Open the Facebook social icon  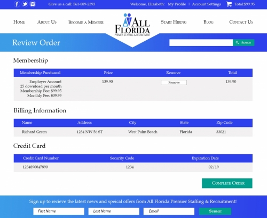pos(17,4)
